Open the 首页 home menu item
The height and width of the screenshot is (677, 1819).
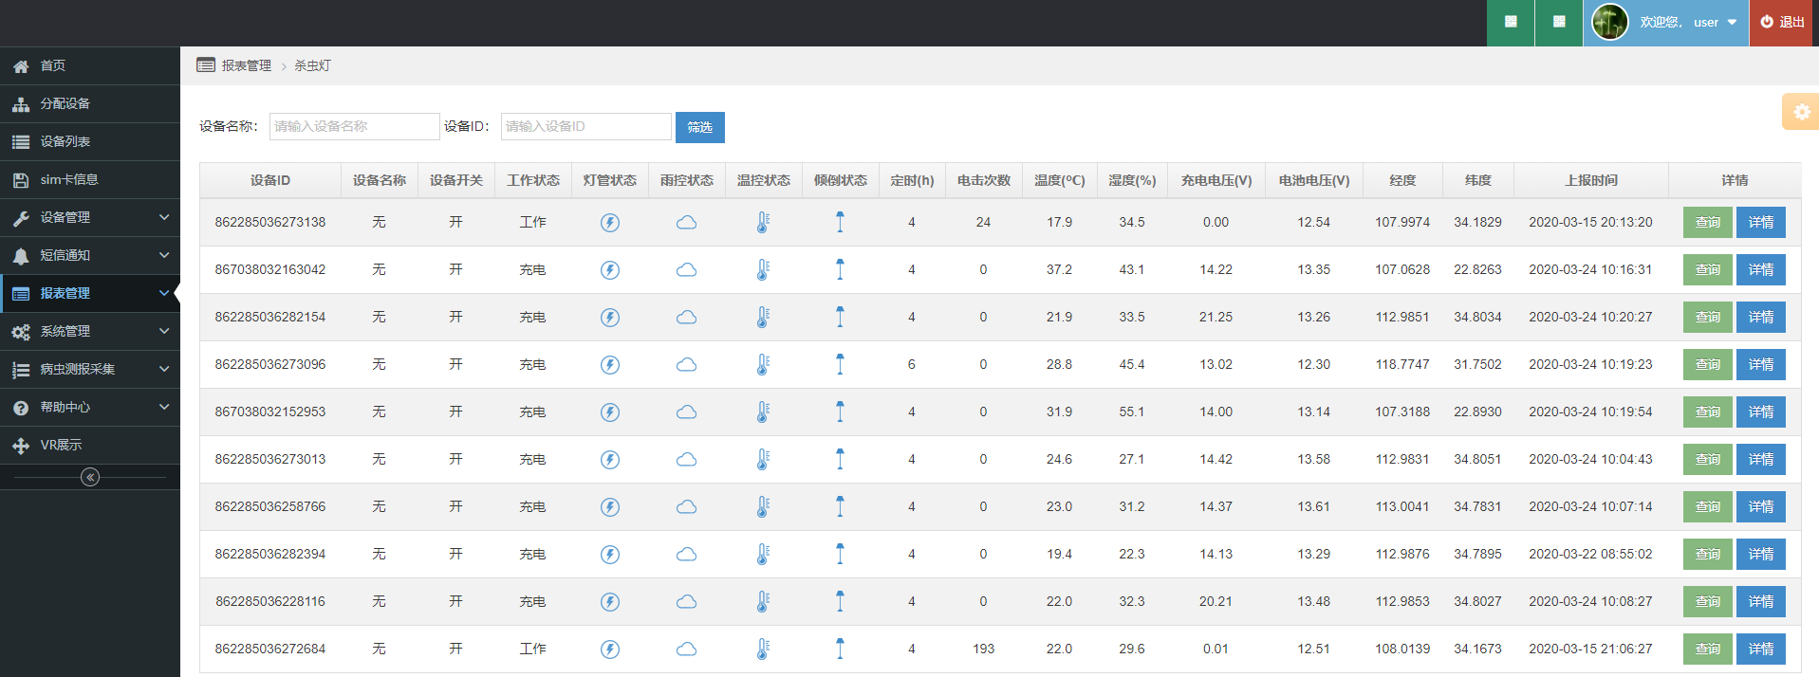click(53, 65)
